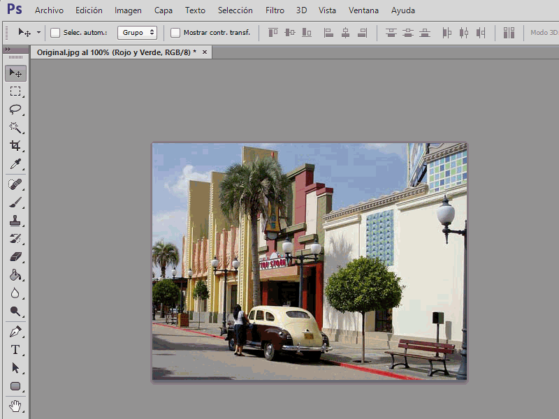This screenshot has height=419, width=559.
Task: Align bottom edges in options bar
Action: coord(307,33)
